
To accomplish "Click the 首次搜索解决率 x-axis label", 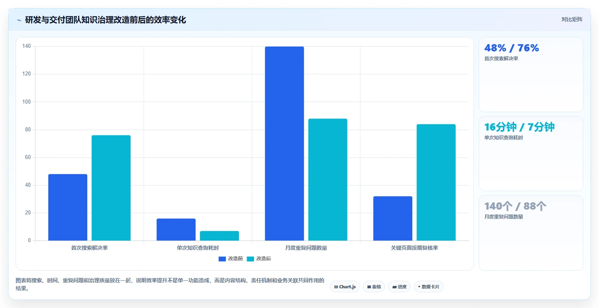I will click(89, 248).
